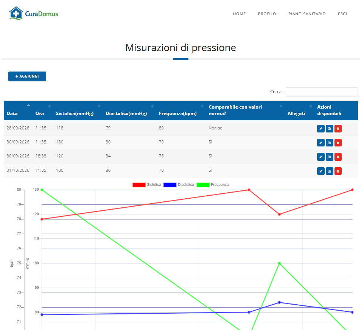
Task: Edit the 01/10/2026 measurement with pencil icon
Action: tap(320, 171)
